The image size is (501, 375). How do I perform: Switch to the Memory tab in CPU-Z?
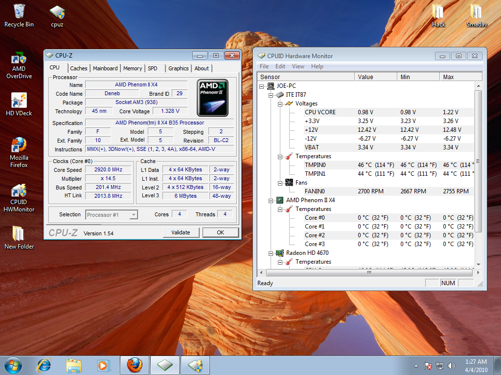[132, 68]
